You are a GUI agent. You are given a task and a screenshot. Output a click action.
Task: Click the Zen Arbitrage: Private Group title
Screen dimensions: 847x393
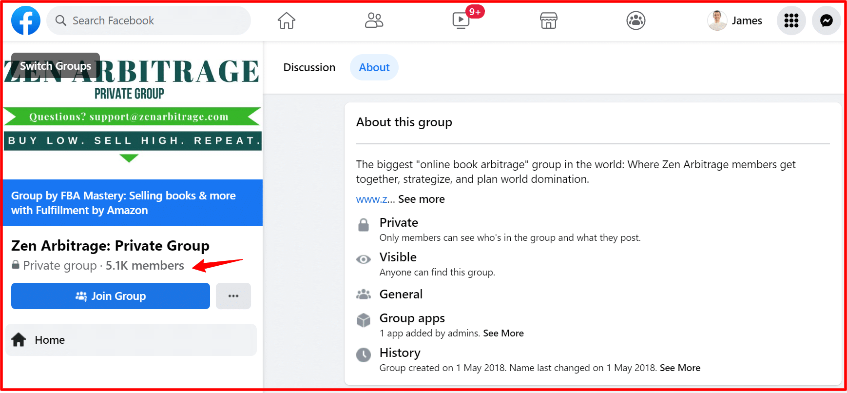(110, 245)
